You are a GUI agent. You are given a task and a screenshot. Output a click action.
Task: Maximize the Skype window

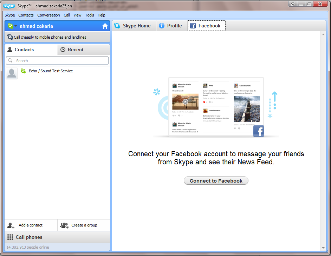point(309,4)
